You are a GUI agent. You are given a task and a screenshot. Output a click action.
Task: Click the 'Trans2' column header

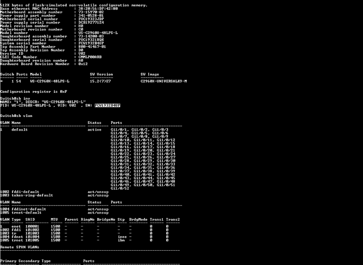[x=173, y=220]
